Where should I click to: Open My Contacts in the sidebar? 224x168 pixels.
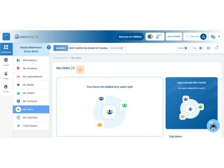click(31, 101)
